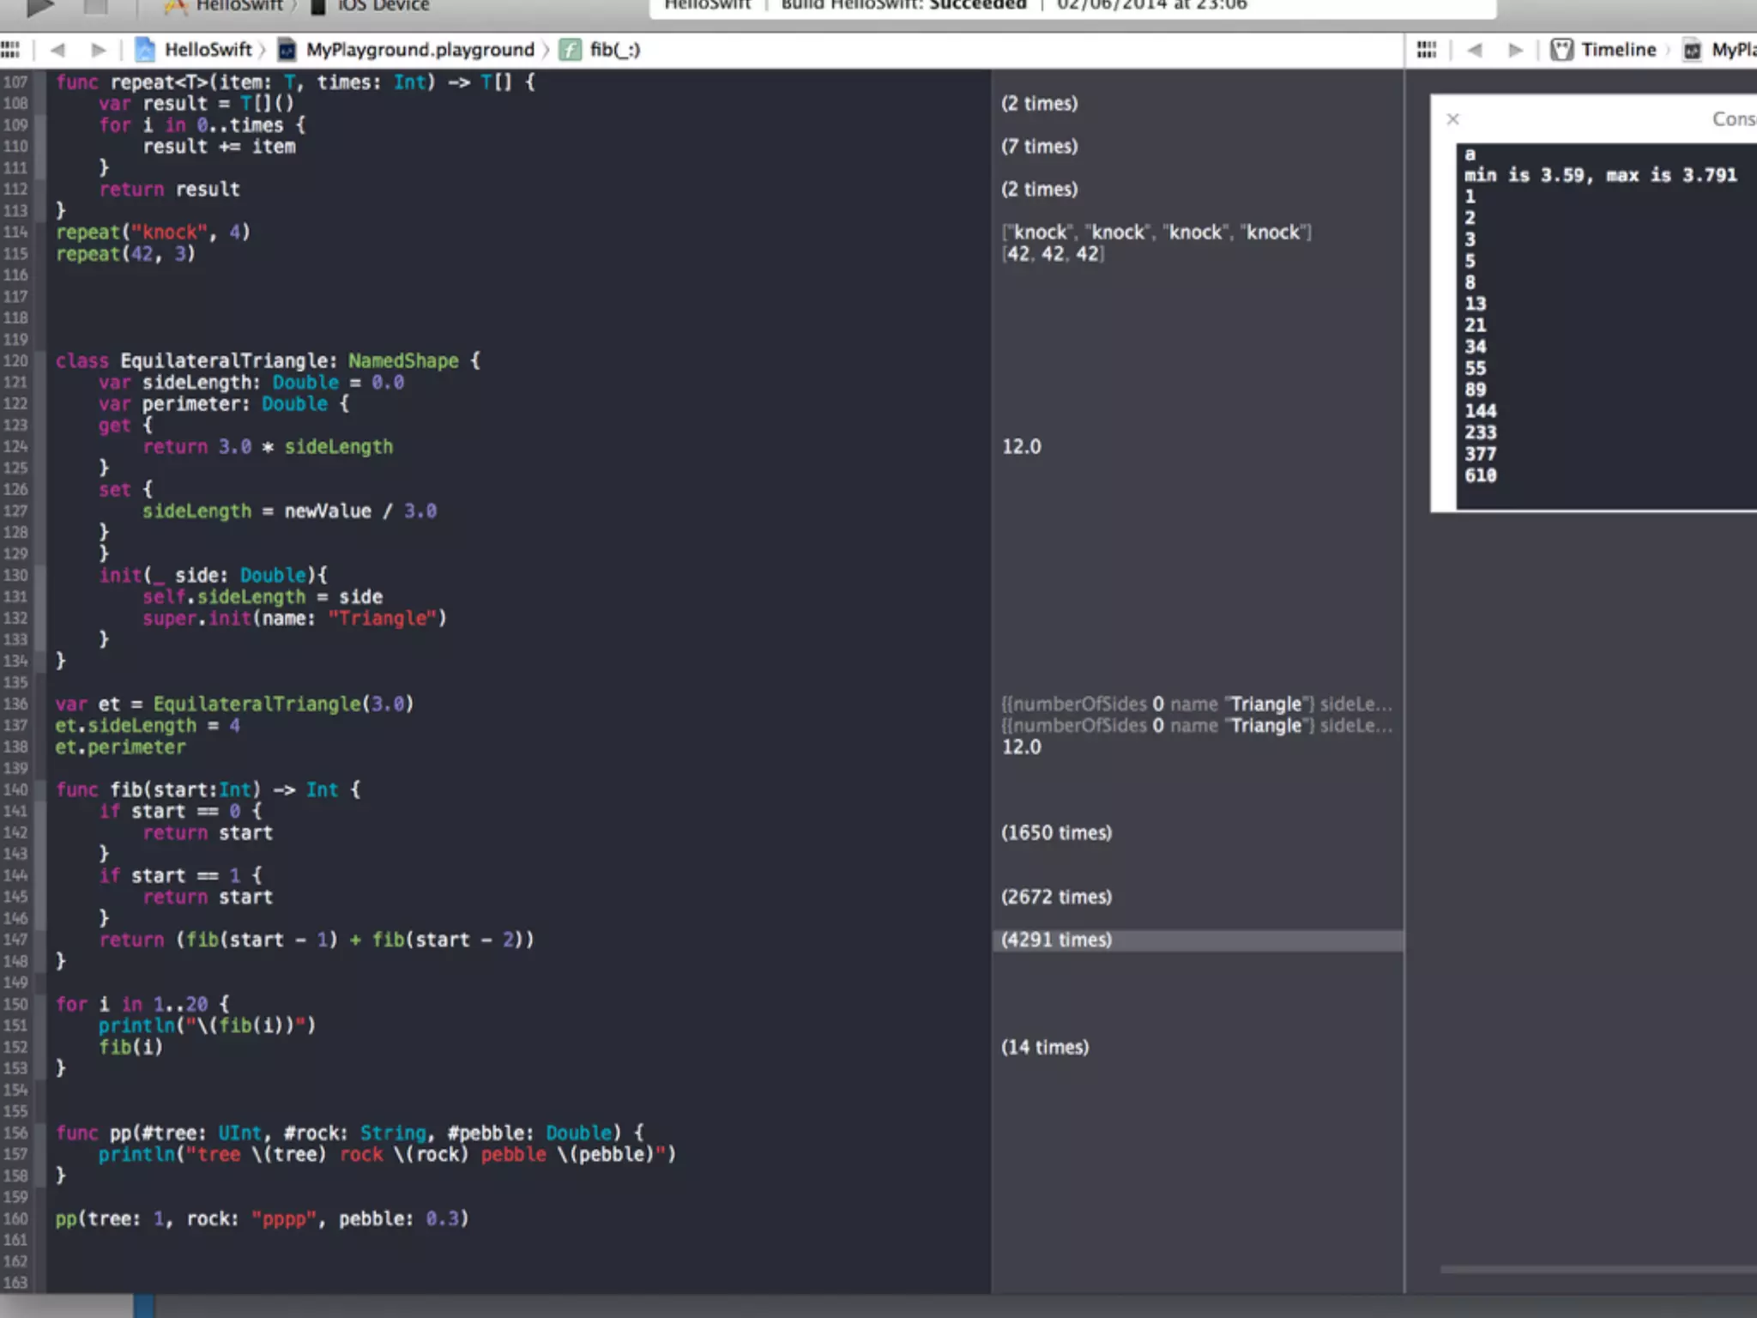Open the Timeline assistant mode menu
This screenshot has height=1318, width=1757.
click(x=1617, y=50)
